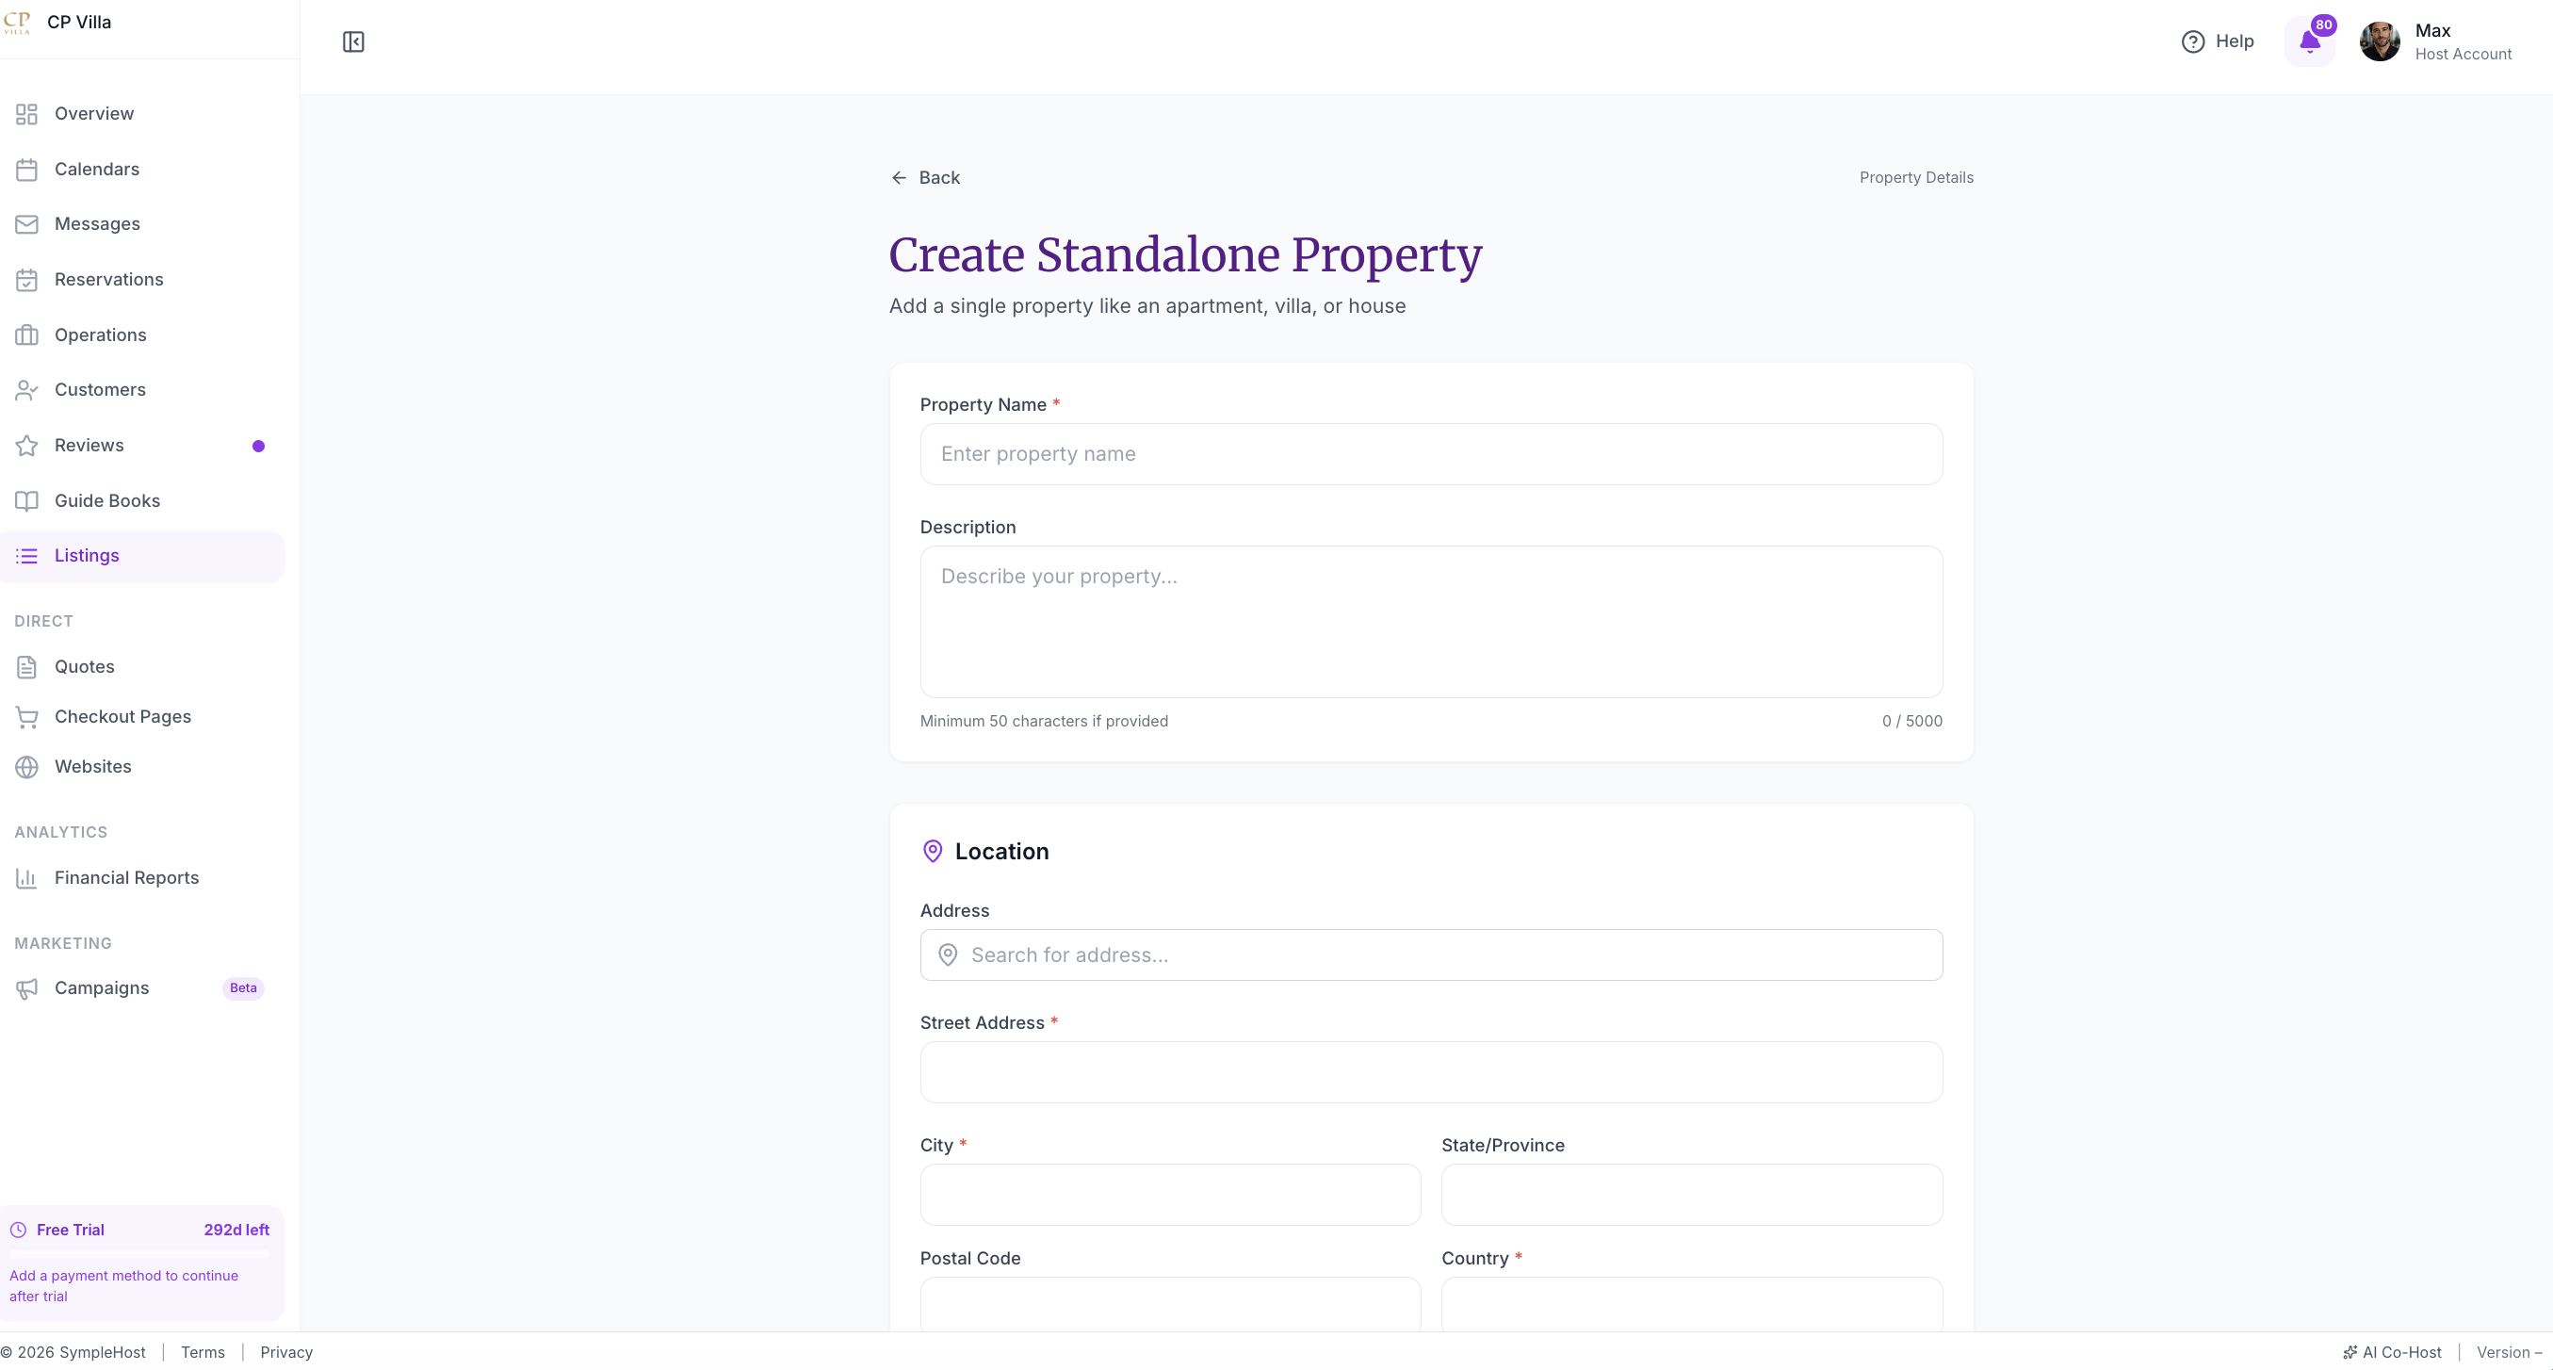The image size is (2553, 1370).
Task: Focus the Postal Code input field
Action: click(x=1170, y=1305)
